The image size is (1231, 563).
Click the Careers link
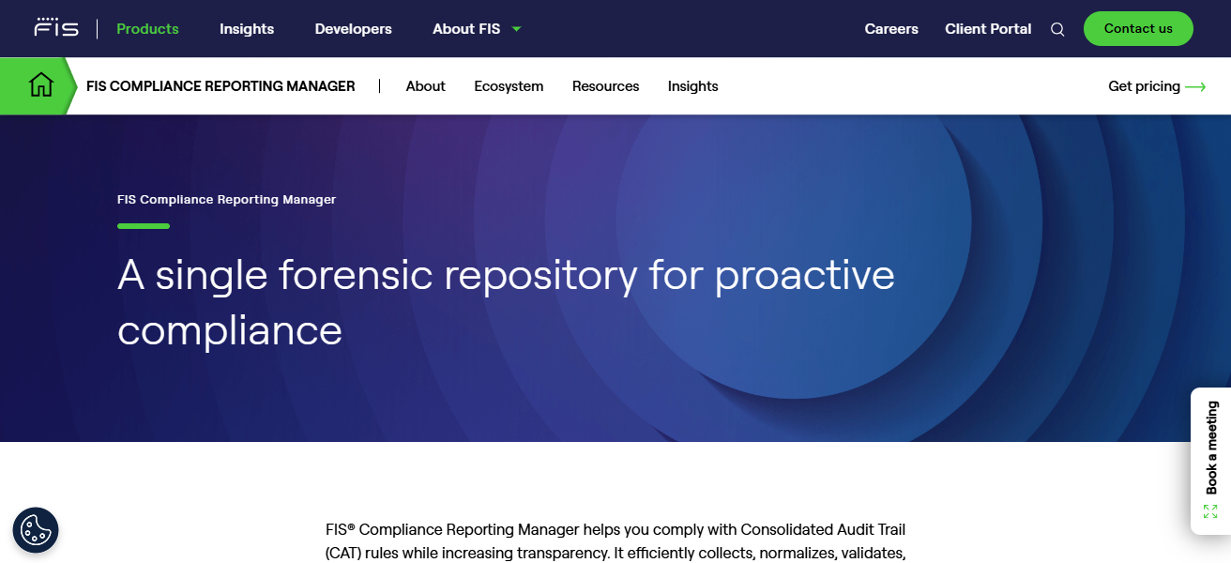coord(891,29)
